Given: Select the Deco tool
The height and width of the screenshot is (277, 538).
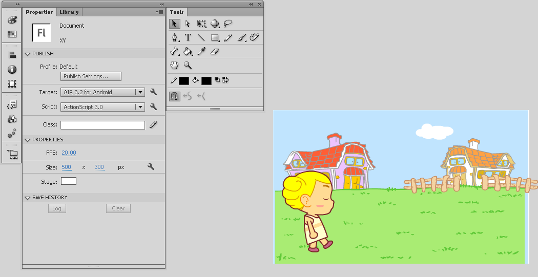Looking at the screenshot, I should (x=255, y=37).
